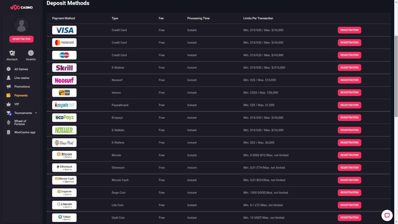Click the page vertical scrollbar

[x=396, y=76]
